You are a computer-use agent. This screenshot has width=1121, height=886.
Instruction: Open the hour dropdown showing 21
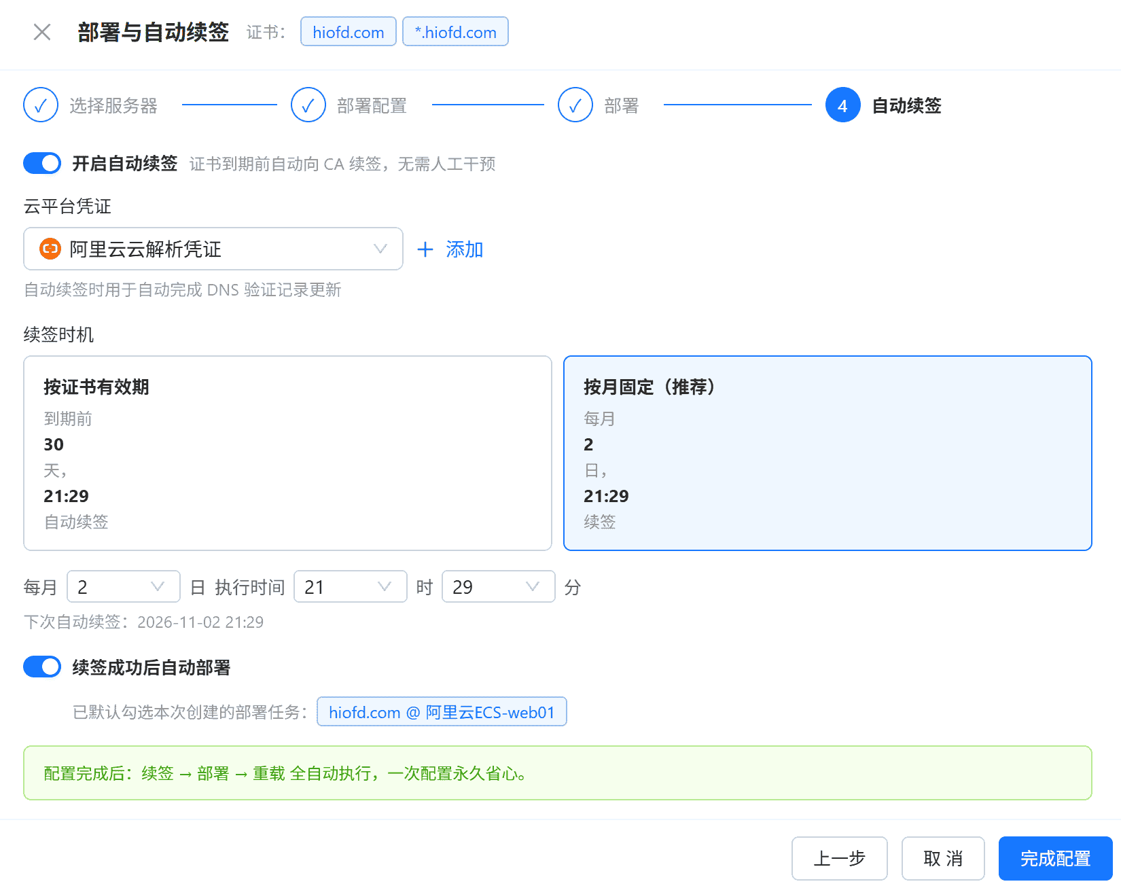point(351,586)
